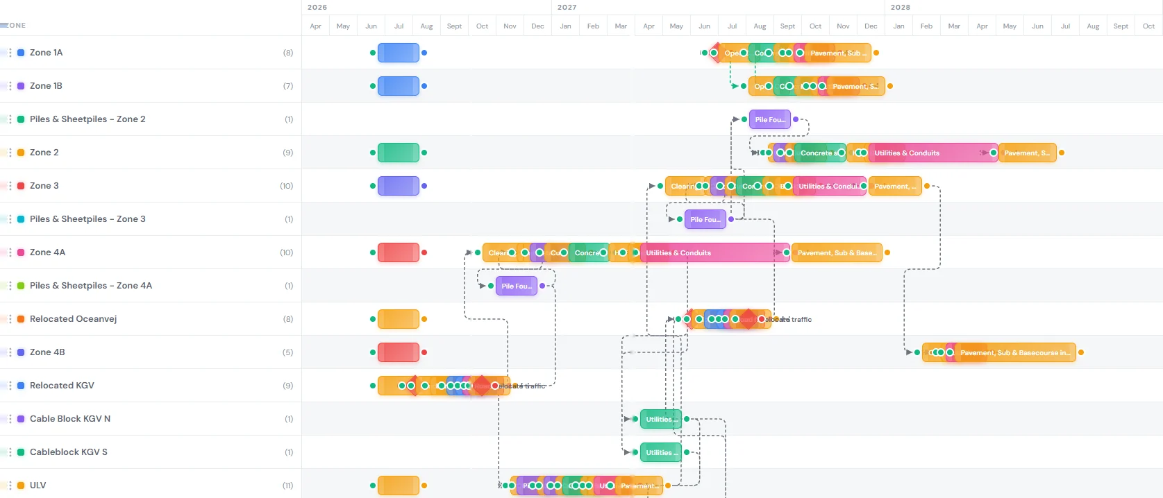
Task: Select the Relocated KGV row name
Action: (62, 386)
